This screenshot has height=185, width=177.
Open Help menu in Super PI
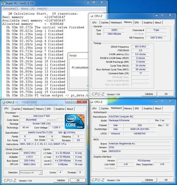42,9
